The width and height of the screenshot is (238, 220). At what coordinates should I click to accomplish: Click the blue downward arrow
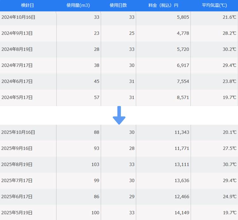coord(119,115)
